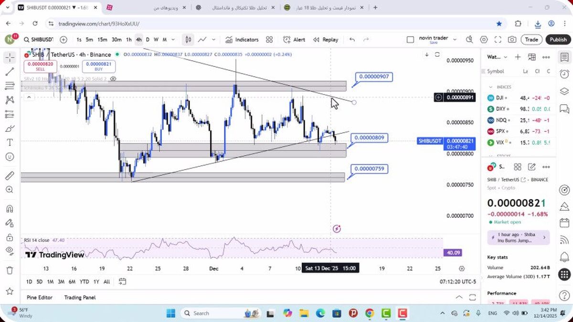Start bar Replay mode

(x=326, y=40)
